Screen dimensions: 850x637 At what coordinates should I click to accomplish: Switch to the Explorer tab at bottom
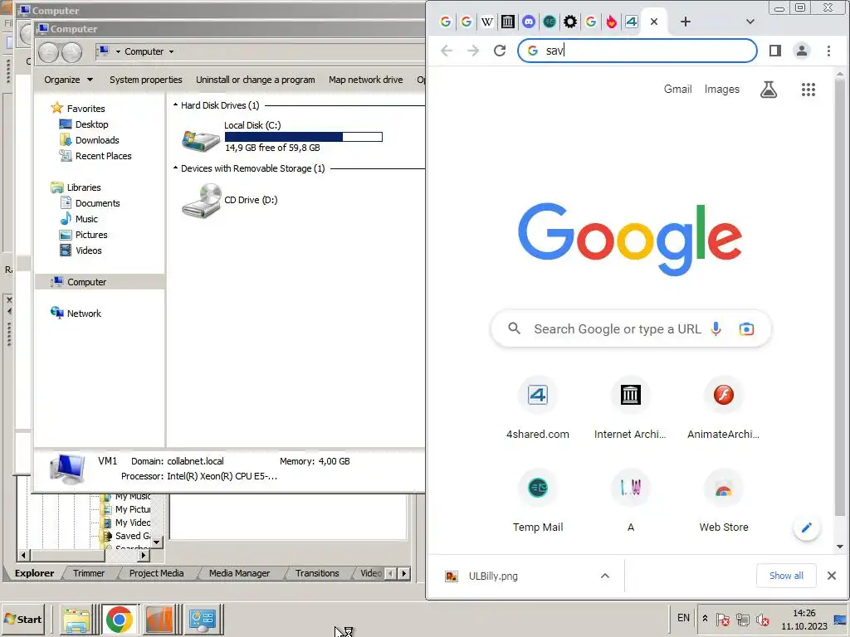tap(34, 573)
